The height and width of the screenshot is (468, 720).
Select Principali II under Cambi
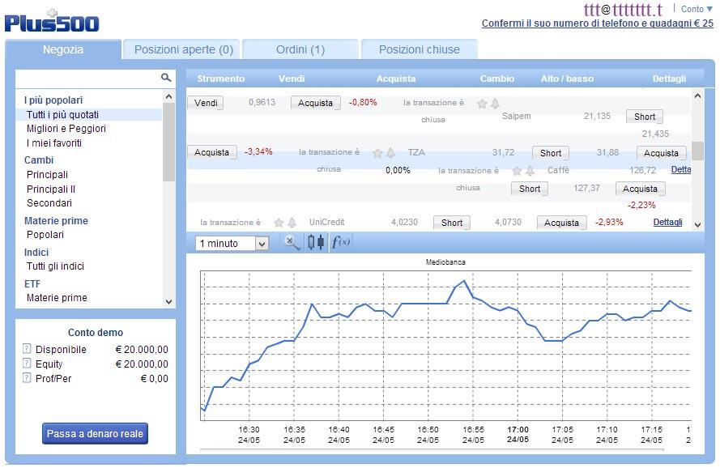tap(51, 189)
